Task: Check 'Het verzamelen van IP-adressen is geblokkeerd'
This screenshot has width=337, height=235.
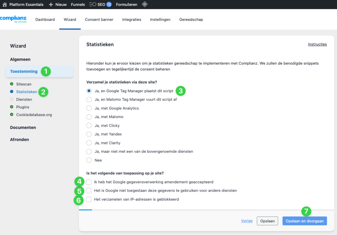Action: tap(89, 199)
